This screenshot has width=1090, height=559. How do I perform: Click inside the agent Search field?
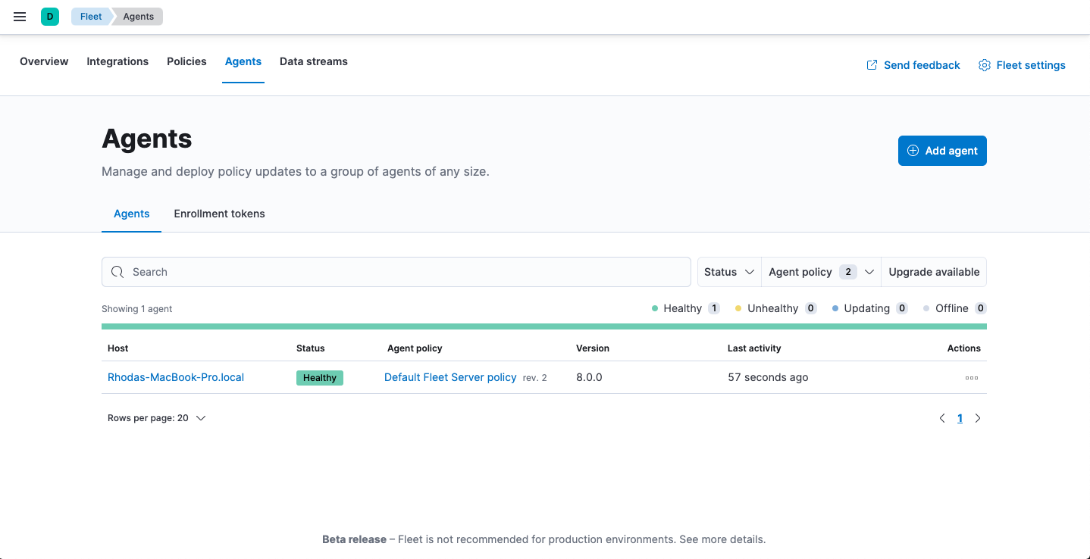point(379,271)
